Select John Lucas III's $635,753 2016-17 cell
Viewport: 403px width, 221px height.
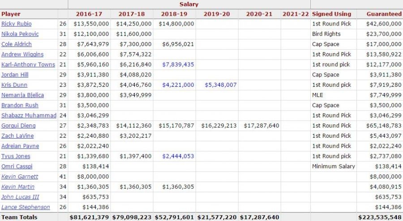96,197
